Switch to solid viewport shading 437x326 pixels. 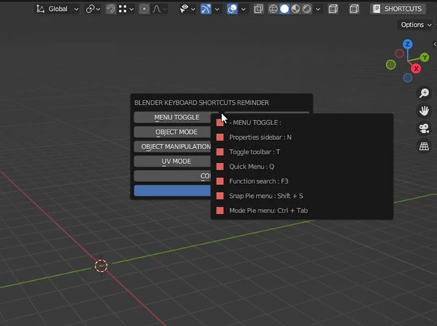[284, 9]
